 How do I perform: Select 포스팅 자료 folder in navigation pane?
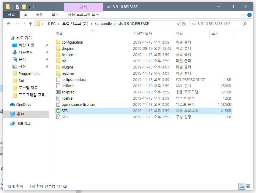(x=28, y=88)
